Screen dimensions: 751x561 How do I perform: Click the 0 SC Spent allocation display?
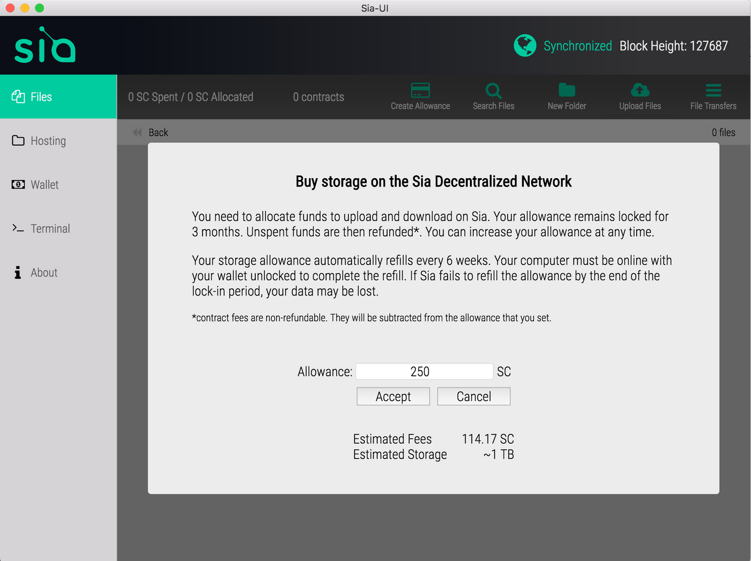click(x=190, y=97)
